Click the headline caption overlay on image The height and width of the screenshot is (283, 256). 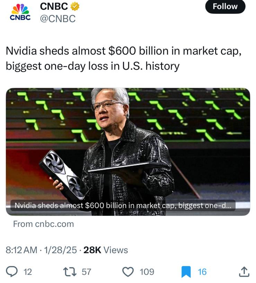[123, 205]
